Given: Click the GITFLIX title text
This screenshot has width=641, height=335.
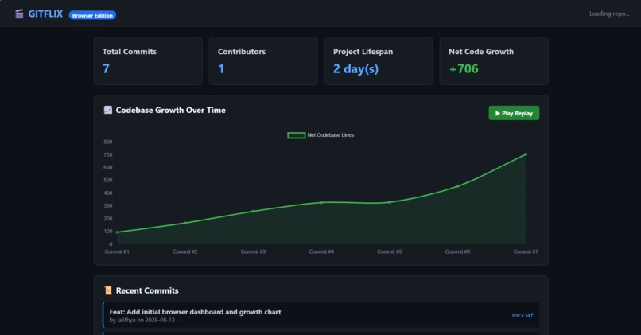Looking at the screenshot, I should (x=45, y=14).
